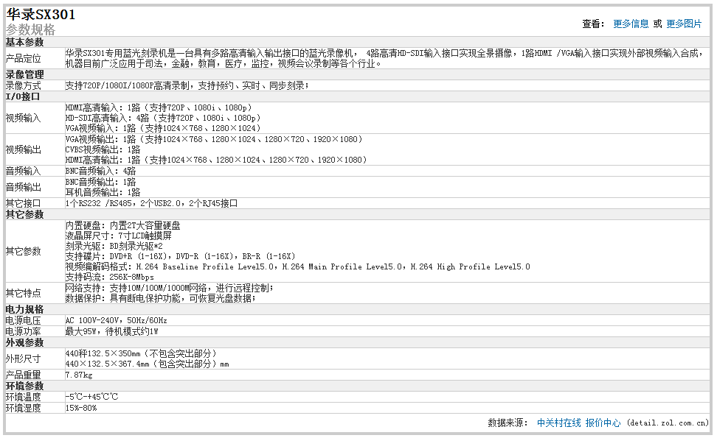717x438 pixels.
Task: Click the VGA视频输出 line
Action: [x=214, y=139]
